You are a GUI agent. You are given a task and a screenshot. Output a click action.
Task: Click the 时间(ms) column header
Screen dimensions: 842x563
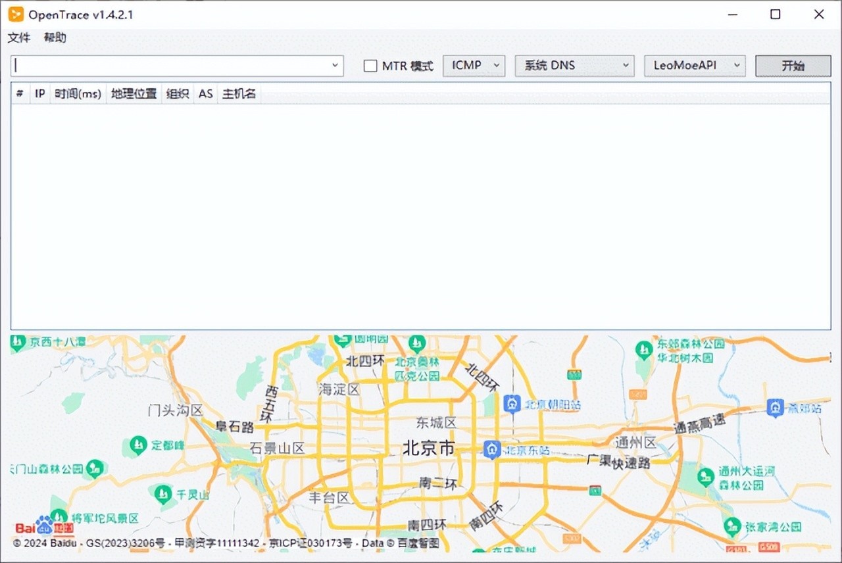78,94
